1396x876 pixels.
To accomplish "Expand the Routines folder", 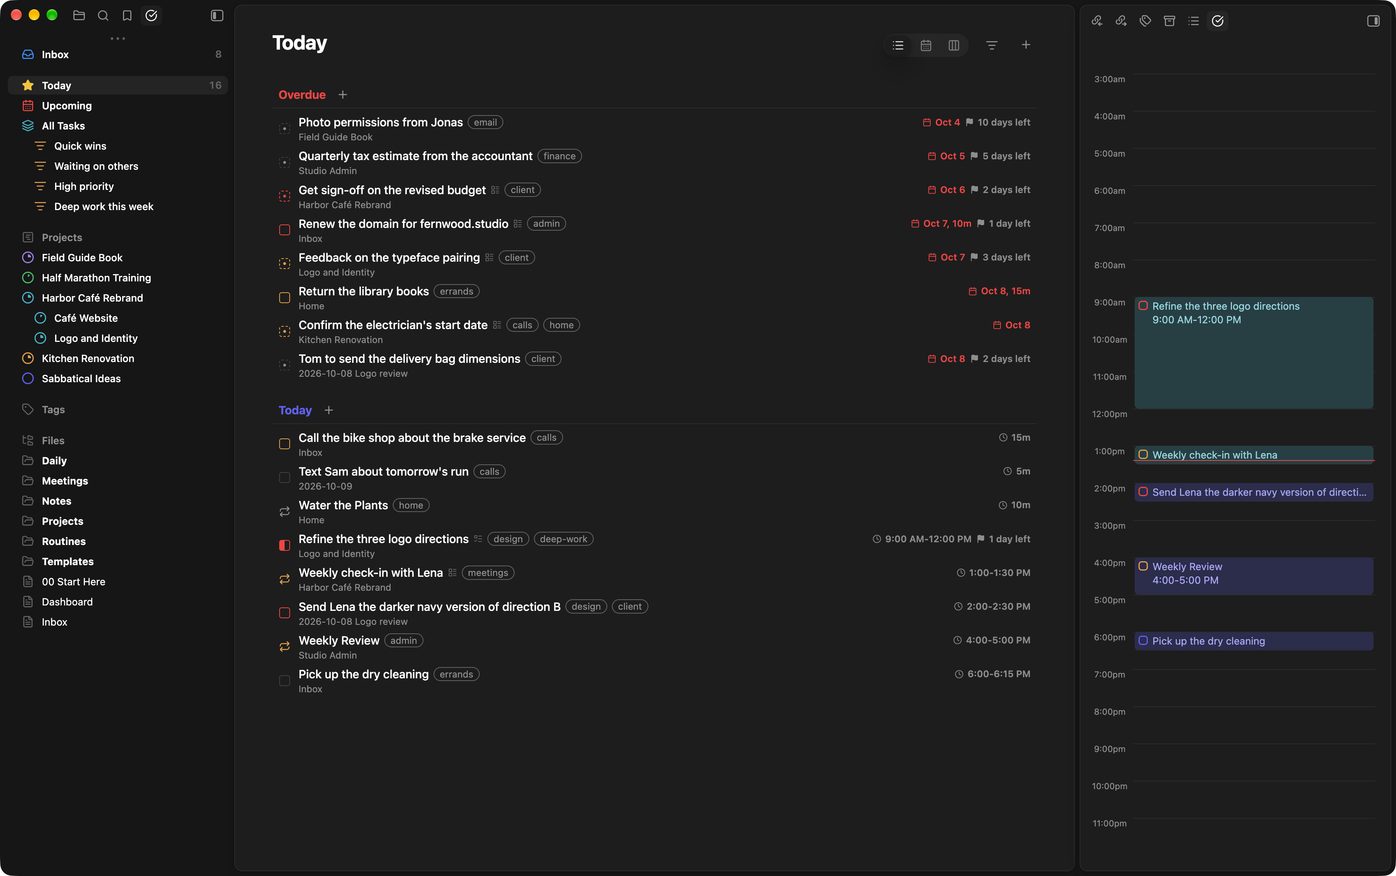I will pyautogui.click(x=118, y=541).
